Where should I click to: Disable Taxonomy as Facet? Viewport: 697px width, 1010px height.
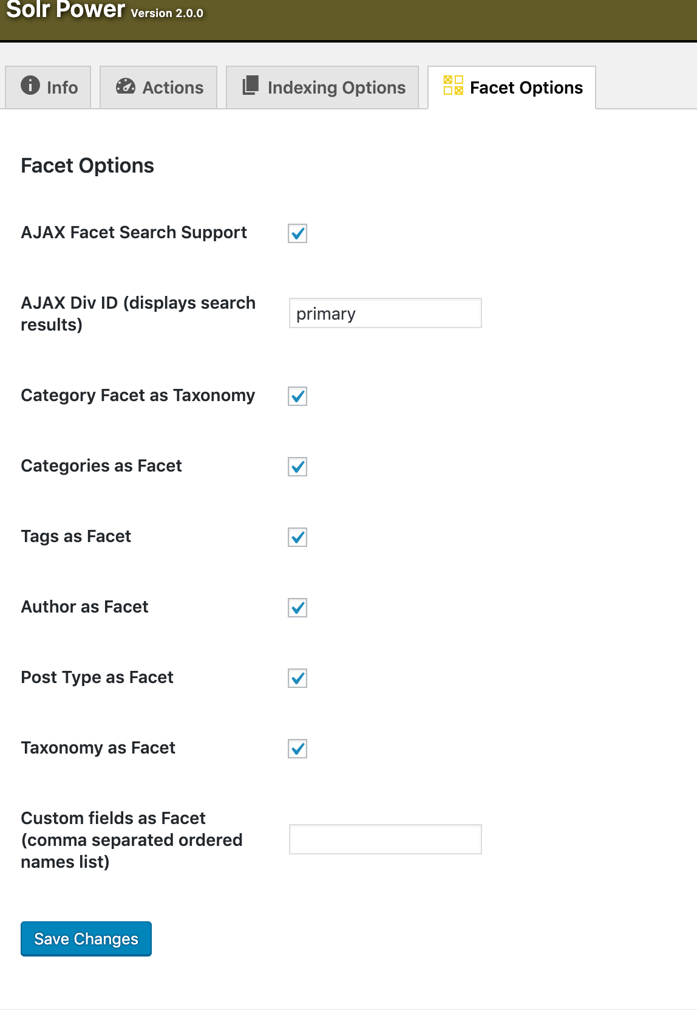(297, 749)
